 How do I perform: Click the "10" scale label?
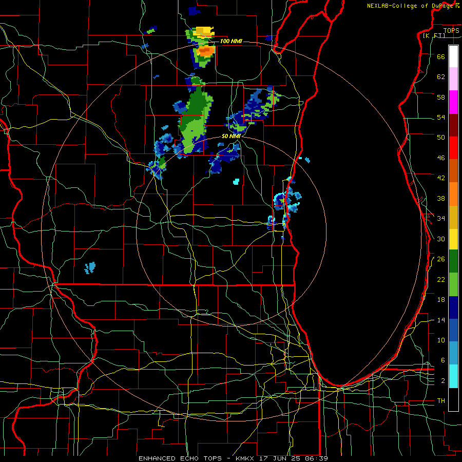(441, 340)
